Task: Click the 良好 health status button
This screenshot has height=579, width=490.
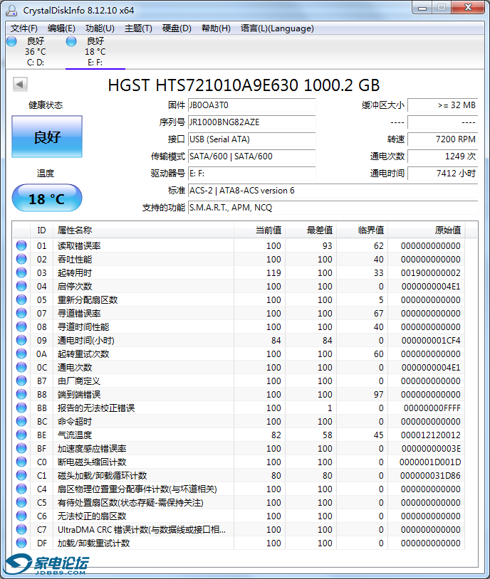Action: (x=47, y=137)
